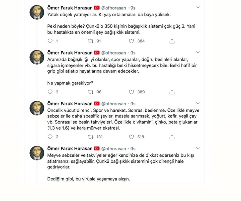Reply to the tweet with 2 comments
The height and width of the screenshot is (201, 241).
pos(50,92)
